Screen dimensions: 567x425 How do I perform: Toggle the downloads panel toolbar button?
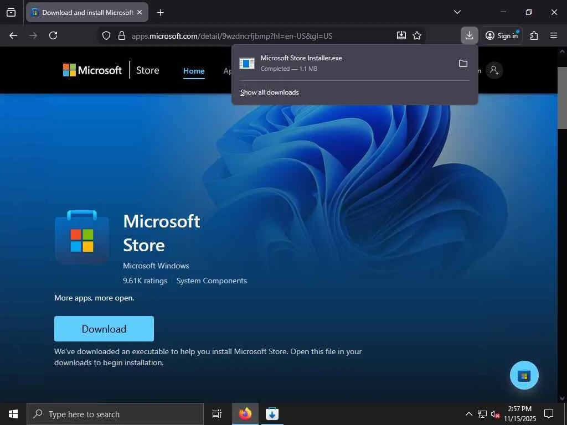[470, 35]
